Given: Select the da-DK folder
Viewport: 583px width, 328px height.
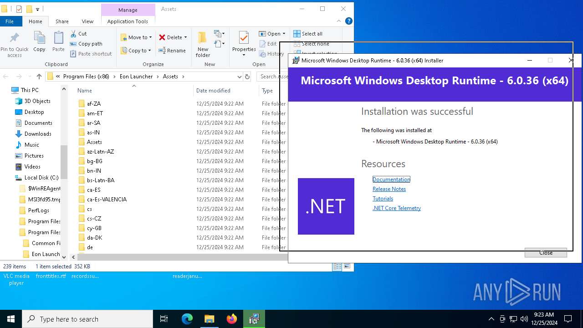Looking at the screenshot, I should pyautogui.click(x=94, y=238).
